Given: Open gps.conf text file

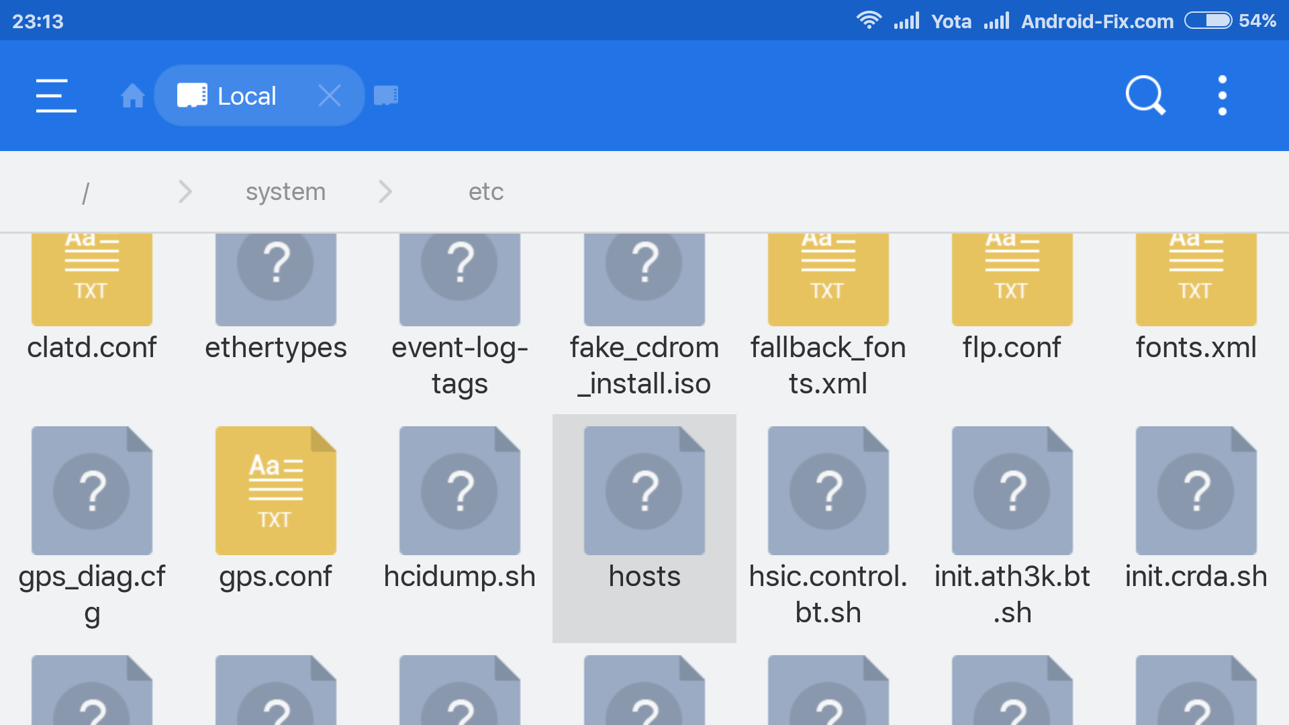Looking at the screenshot, I should [x=275, y=510].
